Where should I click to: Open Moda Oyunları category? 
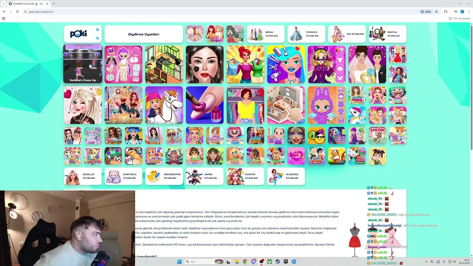pos(266,34)
